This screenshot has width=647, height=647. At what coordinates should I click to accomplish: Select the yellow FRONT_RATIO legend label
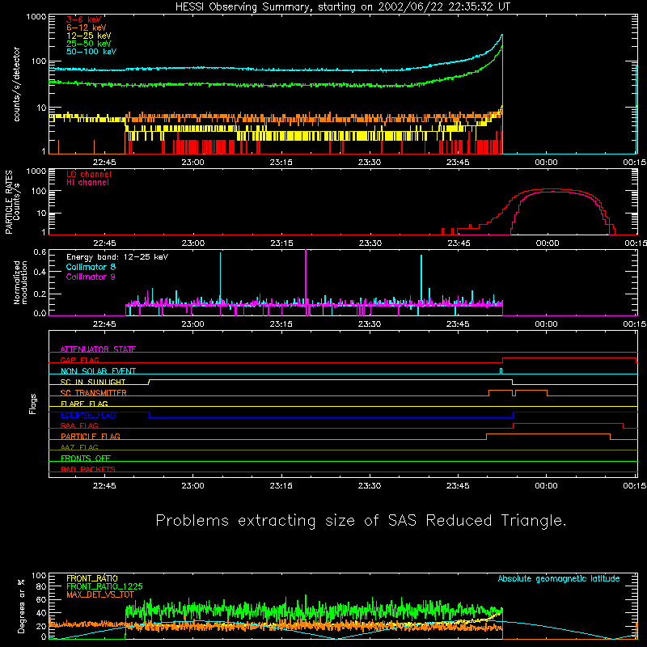pos(92,578)
